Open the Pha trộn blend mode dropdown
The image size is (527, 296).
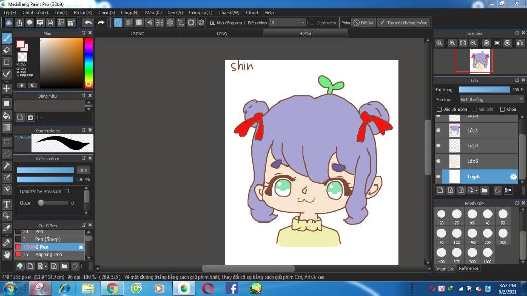pyautogui.click(x=491, y=99)
